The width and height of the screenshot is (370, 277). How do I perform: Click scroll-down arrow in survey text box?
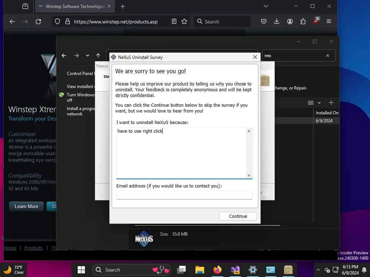249,176
